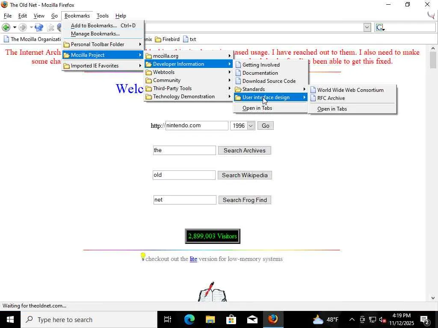Viewport: 438px width, 328px height.
Task: Expand the Community bookmark folder
Action: [x=189, y=80]
